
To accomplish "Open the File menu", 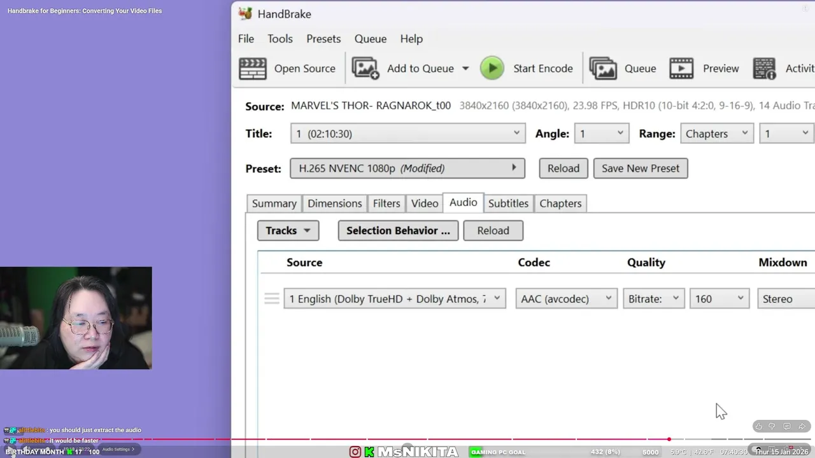I will (x=246, y=39).
